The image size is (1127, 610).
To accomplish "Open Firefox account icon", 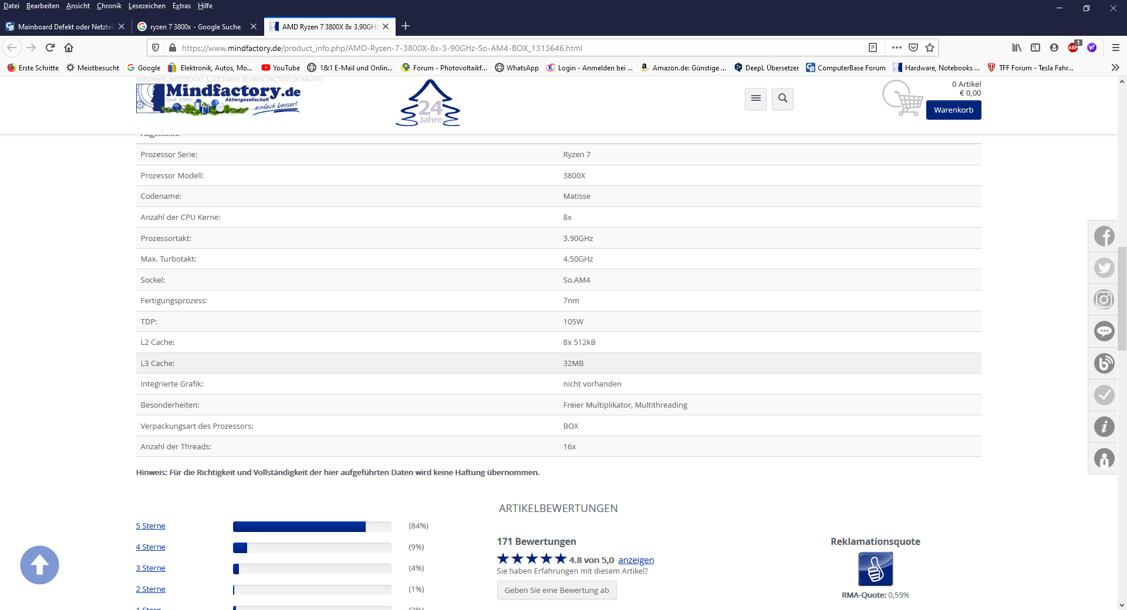I will click(1054, 48).
